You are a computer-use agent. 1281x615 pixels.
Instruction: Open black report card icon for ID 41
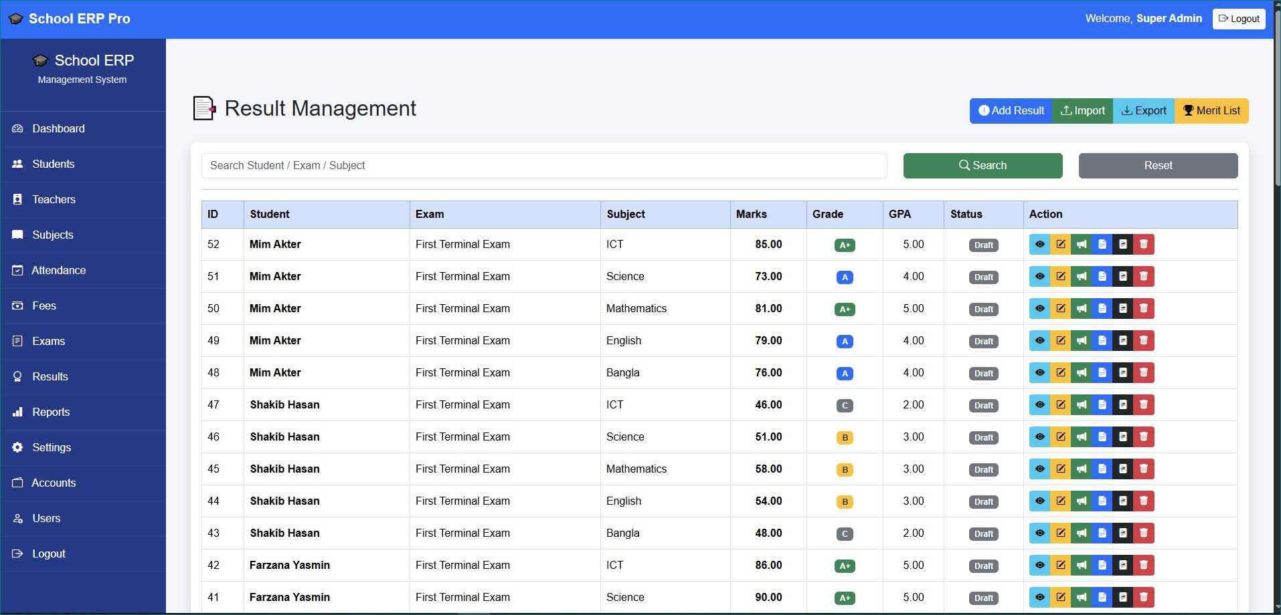(x=1122, y=598)
